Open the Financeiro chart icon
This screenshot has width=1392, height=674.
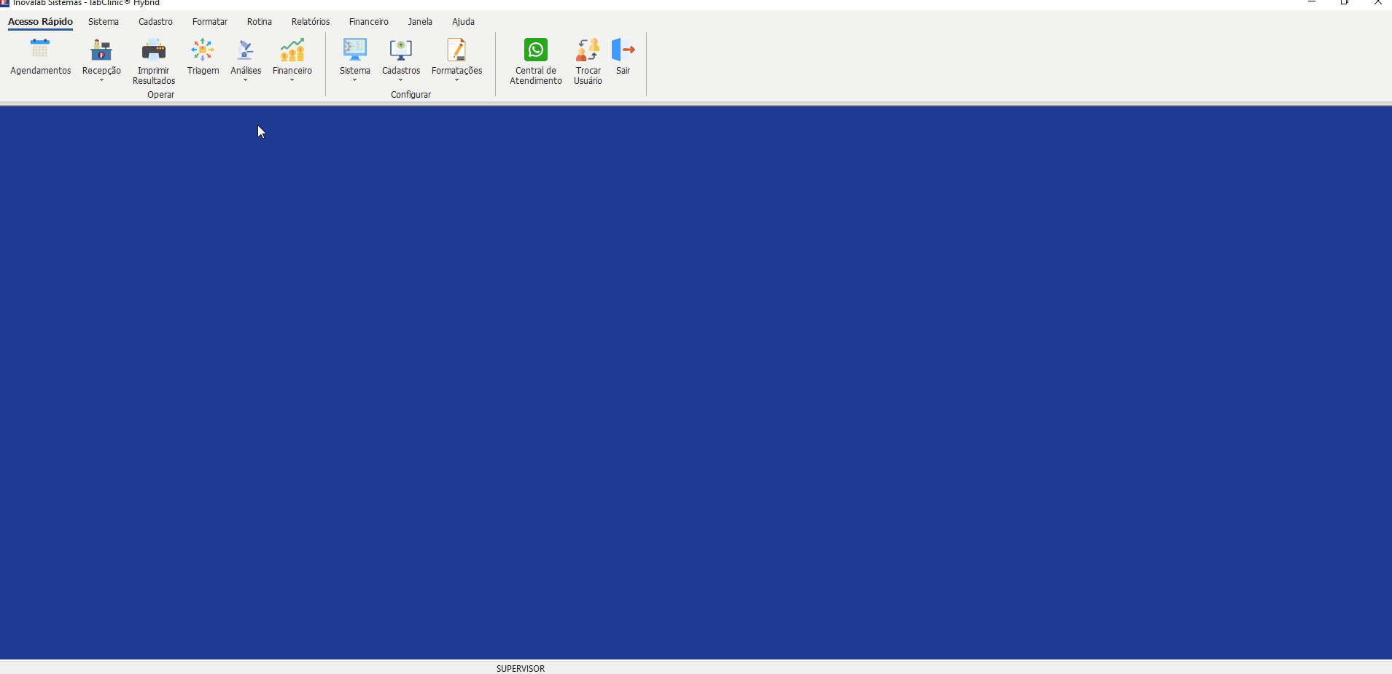click(292, 50)
